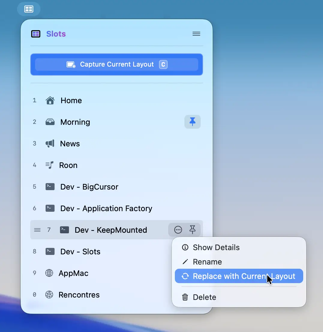Click Capture Current Layout button
323x332 pixels.
(117, 64)
